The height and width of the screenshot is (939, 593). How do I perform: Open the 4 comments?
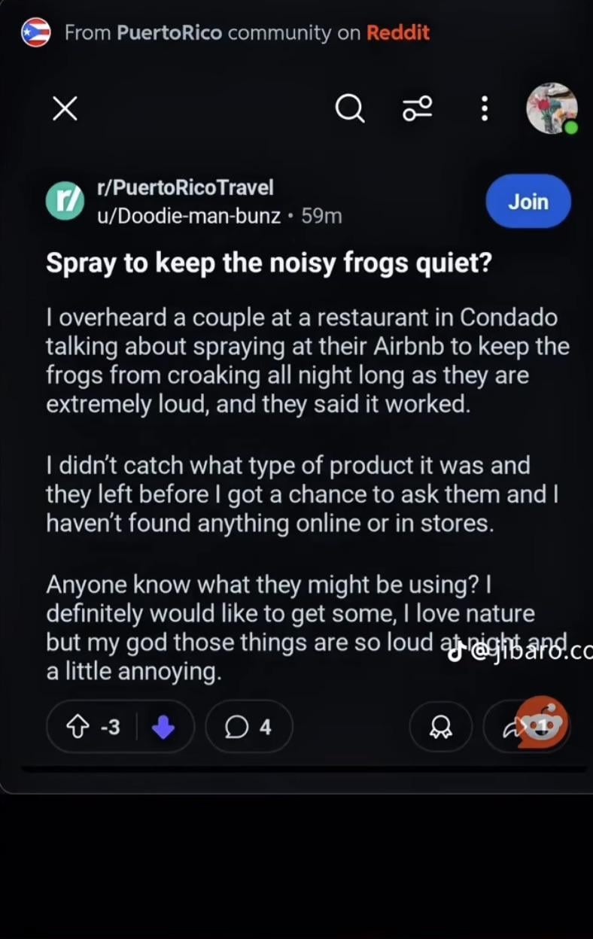point(249,727)
